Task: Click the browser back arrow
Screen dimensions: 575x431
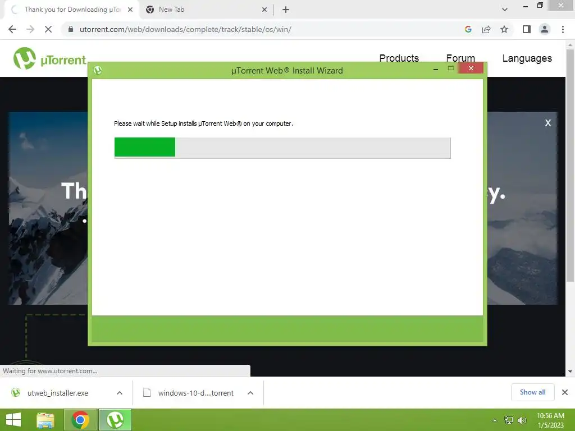Action: point(12,29)
